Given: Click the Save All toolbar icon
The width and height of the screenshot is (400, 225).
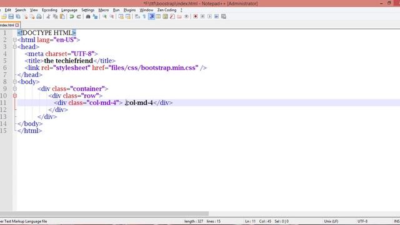Looking at the screenshot, I should point(18,17).
